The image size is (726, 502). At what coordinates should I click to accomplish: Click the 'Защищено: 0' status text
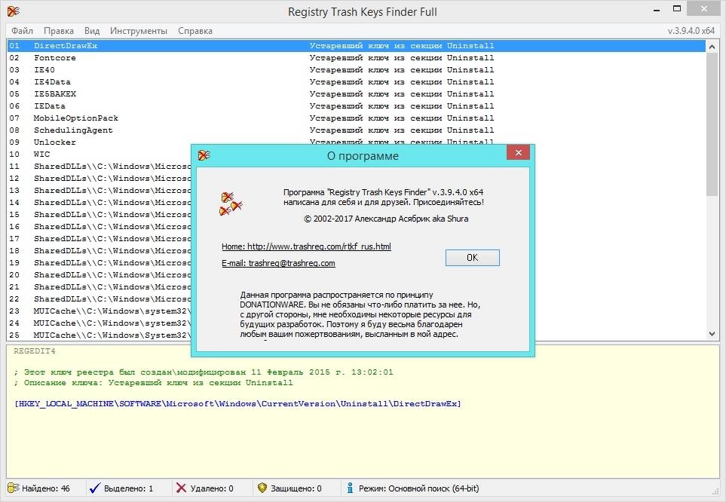tap(296, 488)
